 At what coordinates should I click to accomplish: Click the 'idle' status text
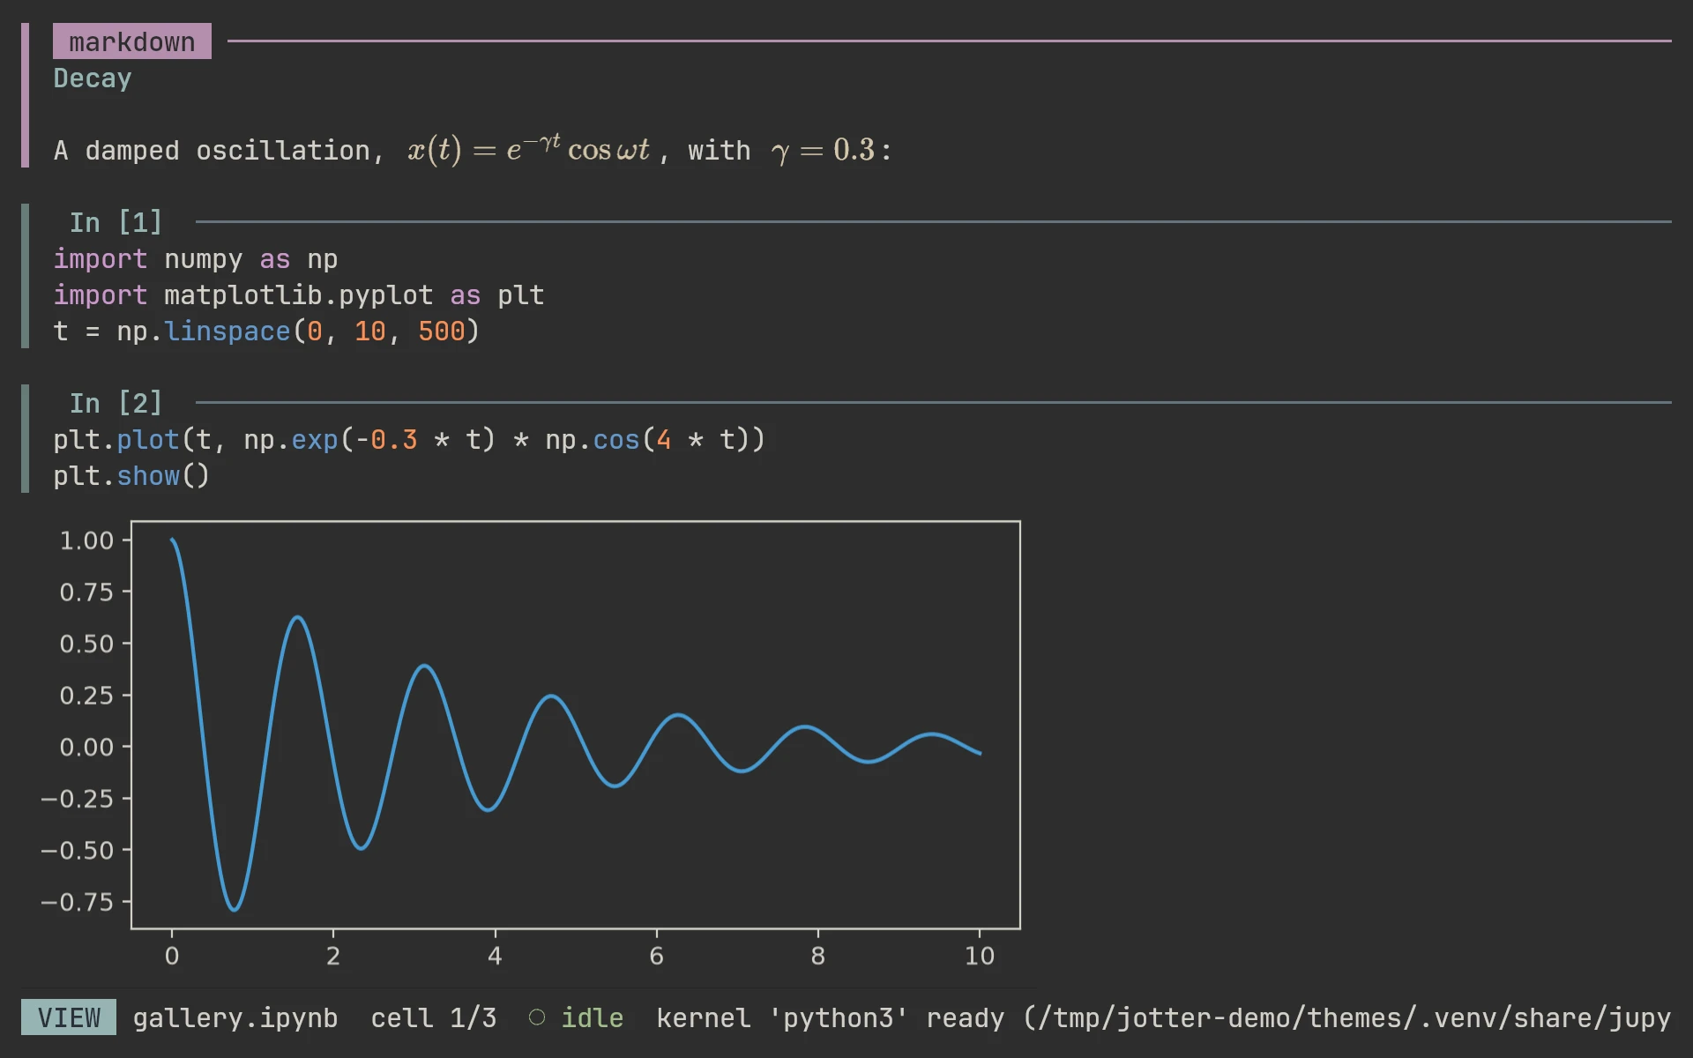coord(593,1018)
